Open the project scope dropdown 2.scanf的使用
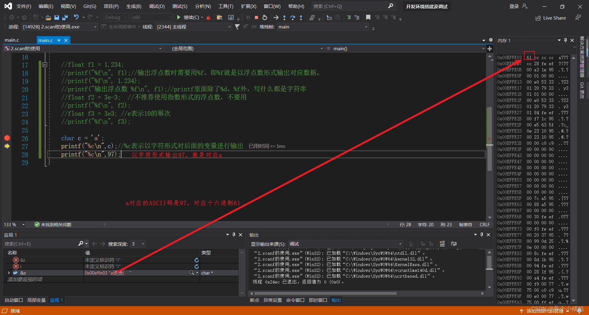Viewport: 589px width, 315px height. click(83, 49)
